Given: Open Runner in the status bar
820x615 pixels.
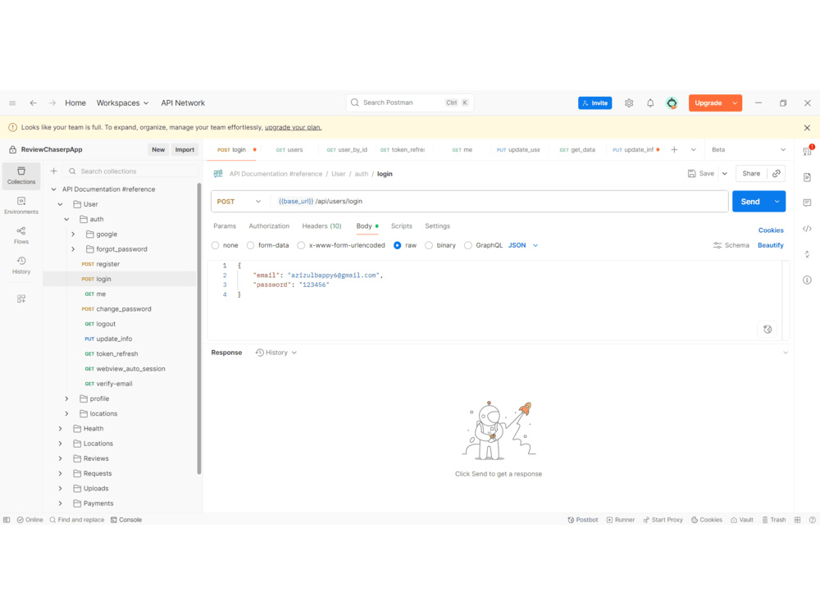Looking at the screenshot, I should (x=620, y=520).
